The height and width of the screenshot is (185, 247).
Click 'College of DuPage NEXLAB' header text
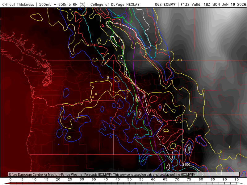(115, 4)
